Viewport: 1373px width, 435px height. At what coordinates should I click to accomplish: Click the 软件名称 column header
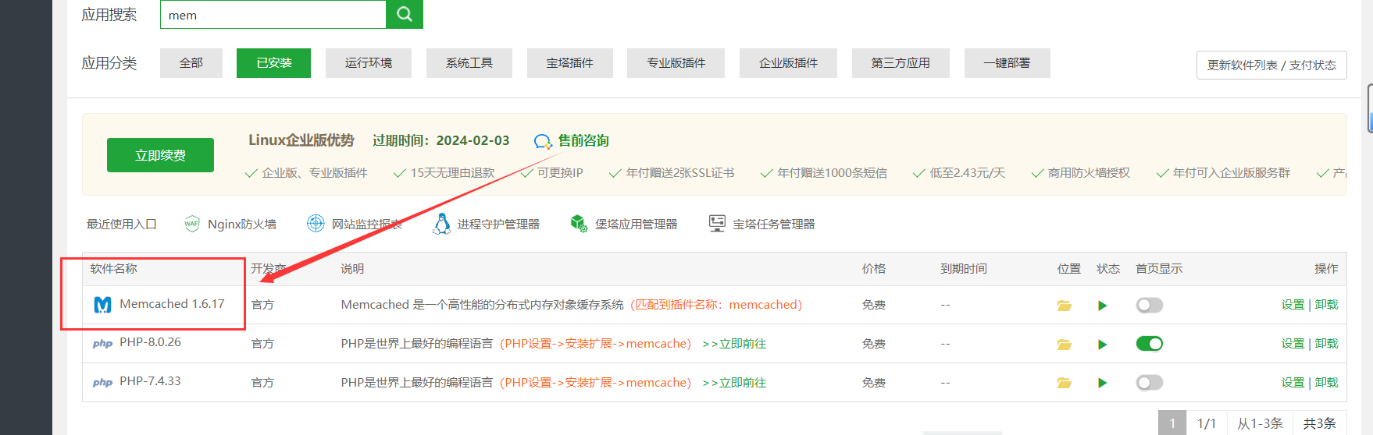113,269
